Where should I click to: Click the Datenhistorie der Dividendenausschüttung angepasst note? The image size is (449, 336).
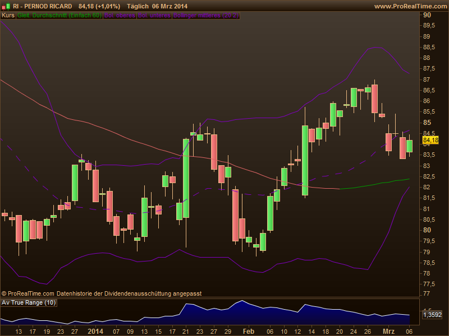pos(129,293)
